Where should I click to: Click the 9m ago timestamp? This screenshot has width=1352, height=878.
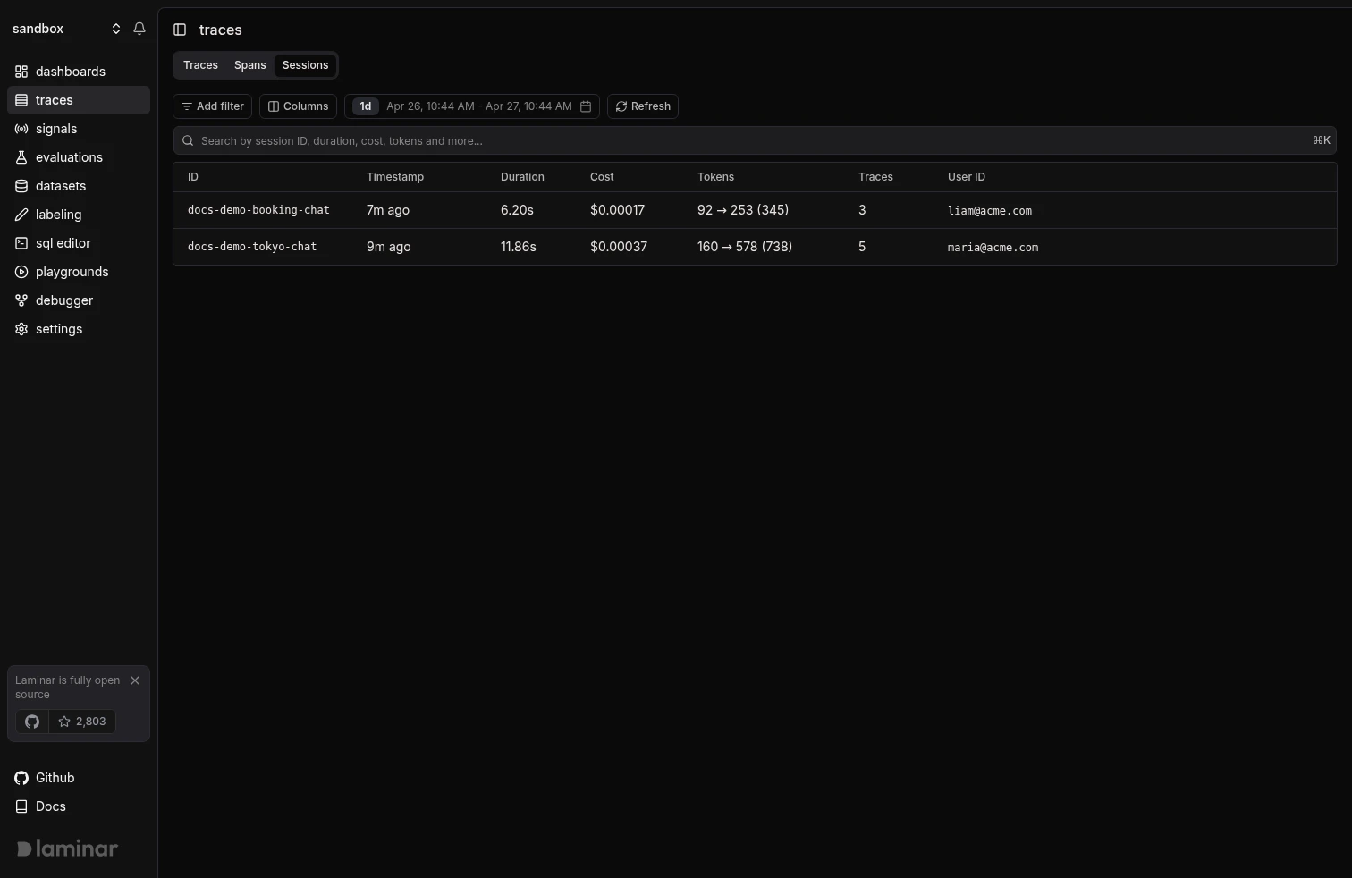click(x=389, y=247)
